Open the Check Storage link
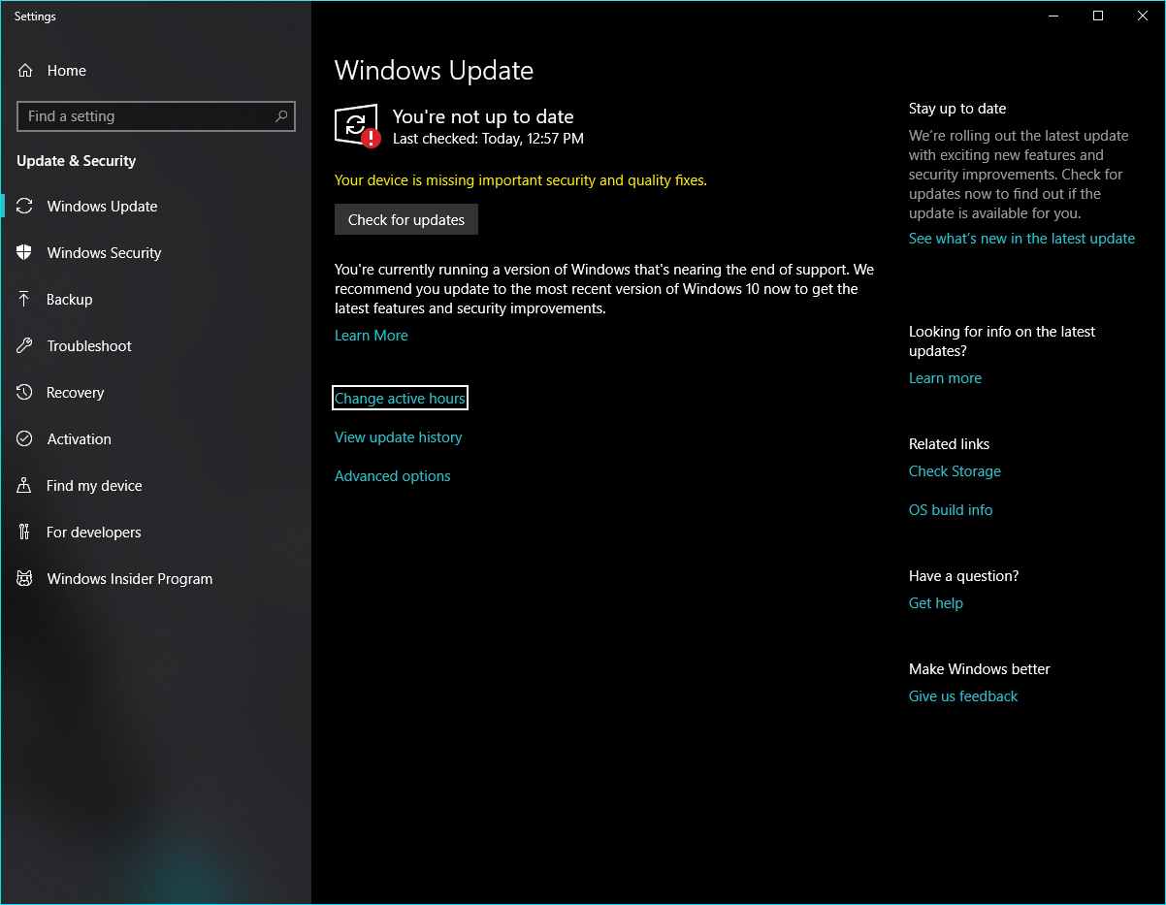 point(955,471)
